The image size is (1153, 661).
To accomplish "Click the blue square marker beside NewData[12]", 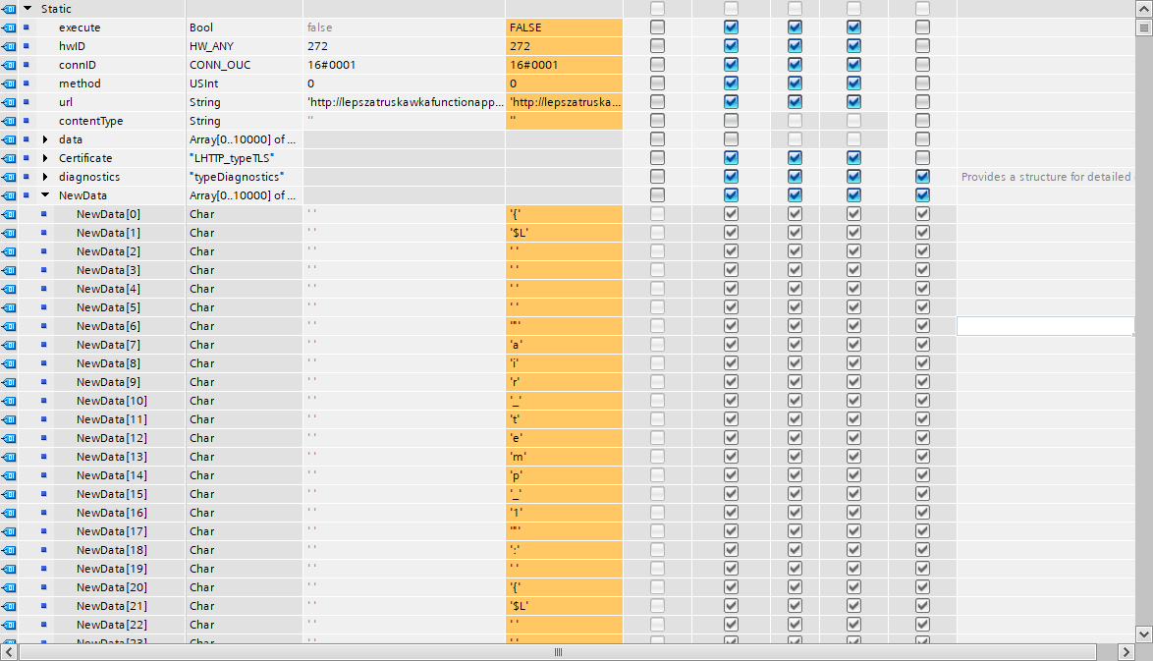I will tap(43, 438).
